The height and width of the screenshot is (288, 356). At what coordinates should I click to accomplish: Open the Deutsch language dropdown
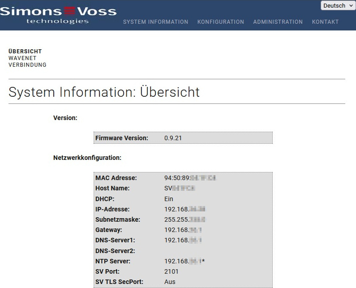tap(338, 6)
